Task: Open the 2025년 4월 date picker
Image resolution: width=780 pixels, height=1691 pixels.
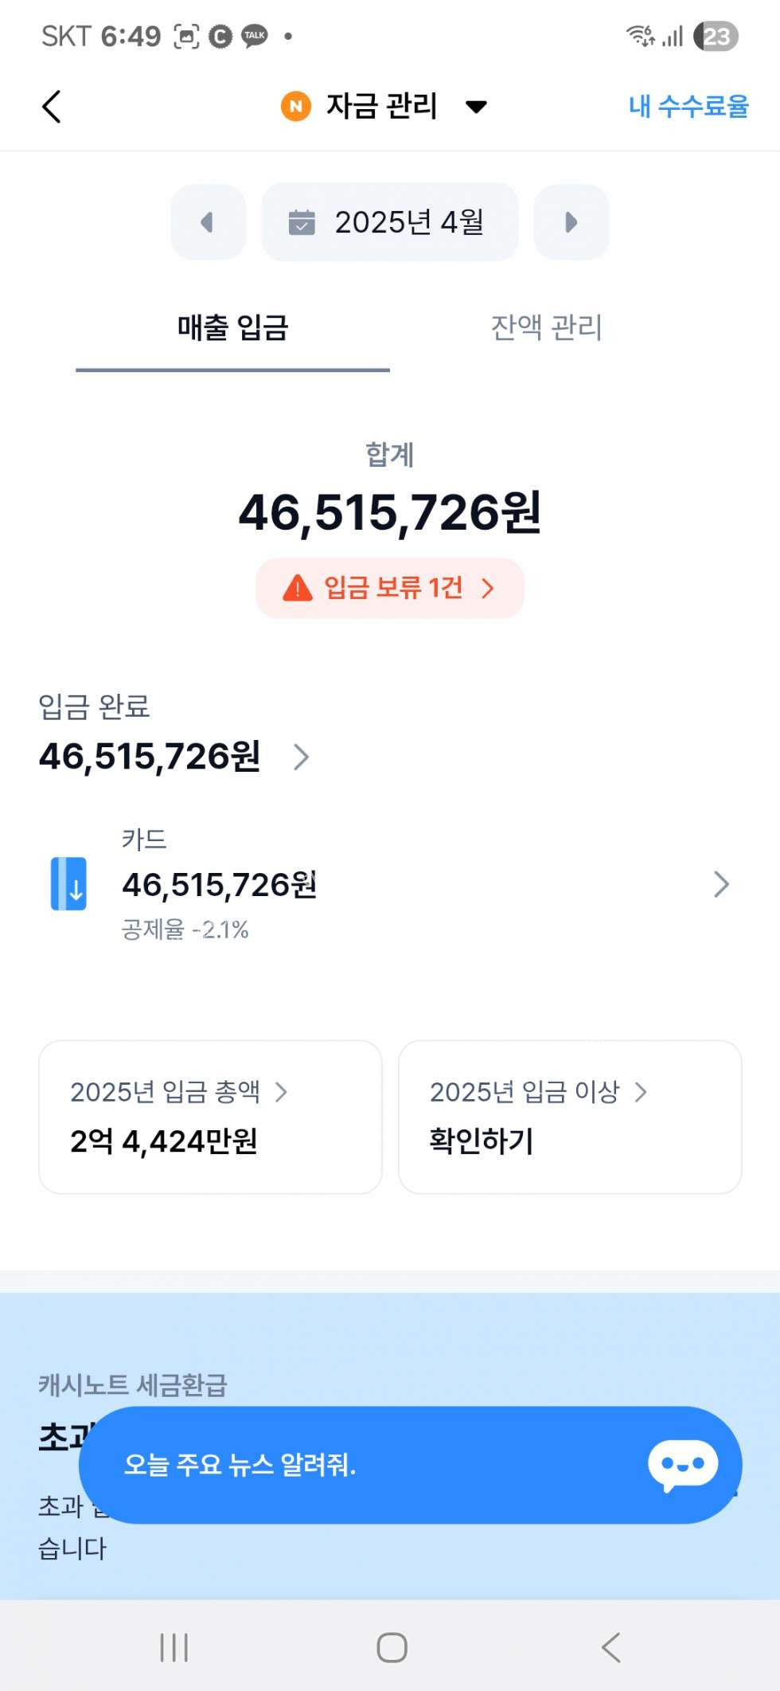Action: point(389,222)
